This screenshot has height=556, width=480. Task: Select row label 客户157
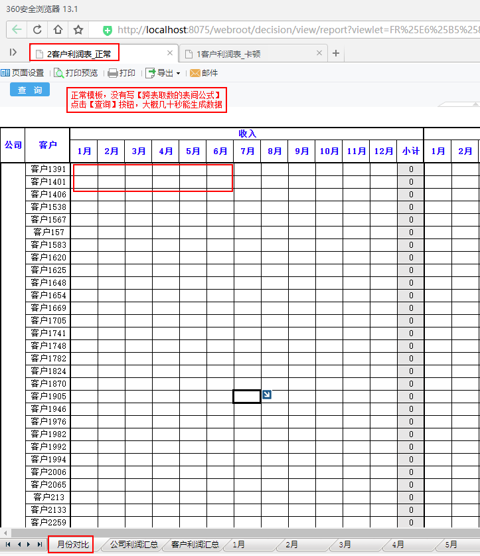[x=48, y=232]
